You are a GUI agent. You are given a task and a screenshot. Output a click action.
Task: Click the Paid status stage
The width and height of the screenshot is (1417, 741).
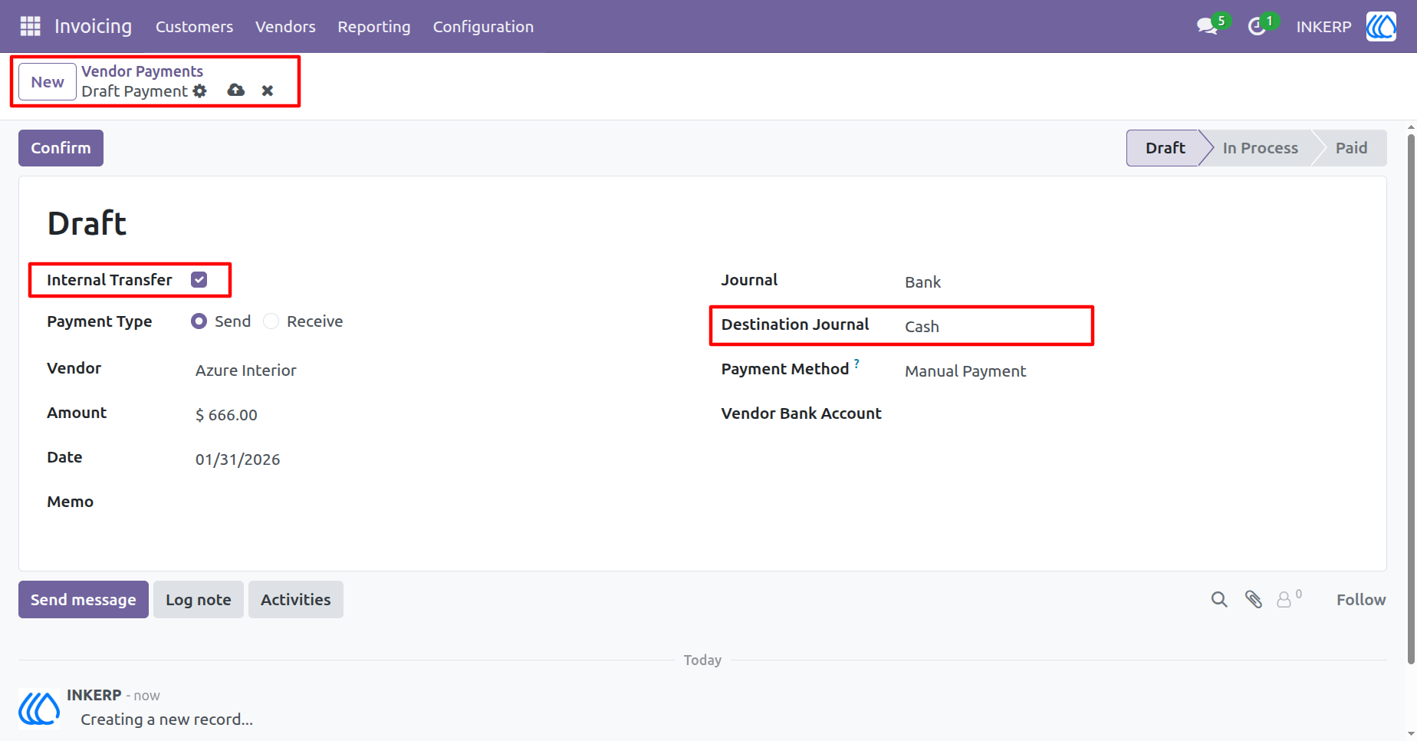click(1351, 148)
